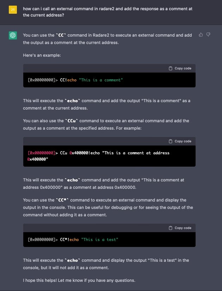This screenshot has width=222, height=291.
Task: Click the user's radare2 question text
Action: [107, 12]
